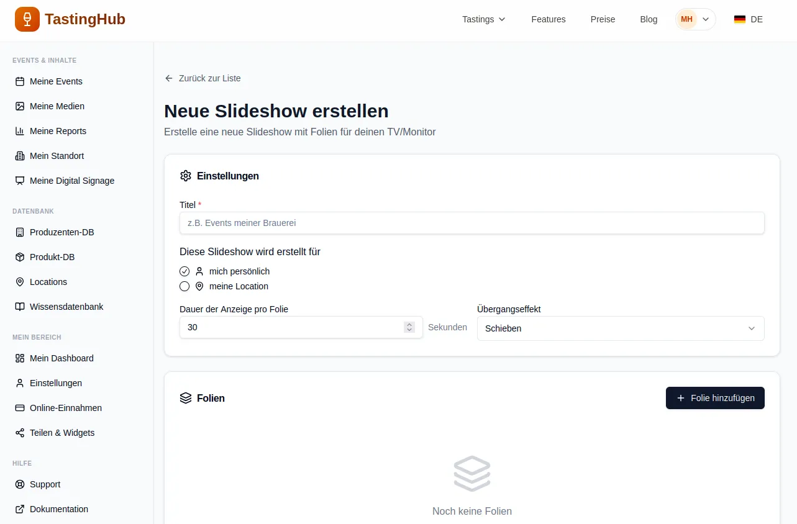This screenshot has width=797, height=524.
Task: Click the stepper arrows on duration field
Action: pyautogui.click(x=409, y=327)
